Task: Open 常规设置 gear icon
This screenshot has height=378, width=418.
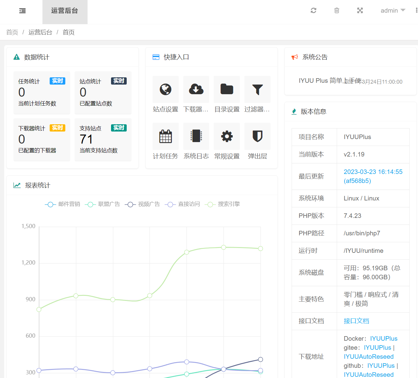Action: [227, 136]
